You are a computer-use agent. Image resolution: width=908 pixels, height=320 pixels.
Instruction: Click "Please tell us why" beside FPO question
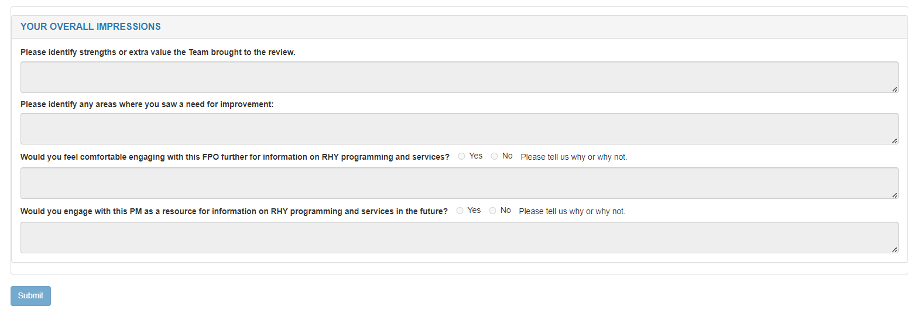tap(574, 157)
